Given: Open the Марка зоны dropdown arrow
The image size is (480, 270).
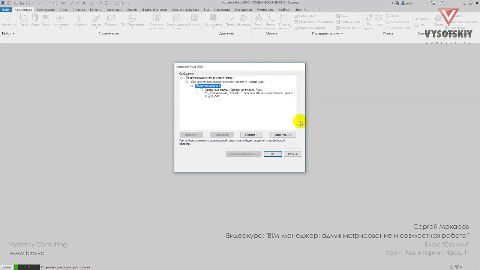Looking at the screenshot, I should pyautogui.click(x=361, y=28).
